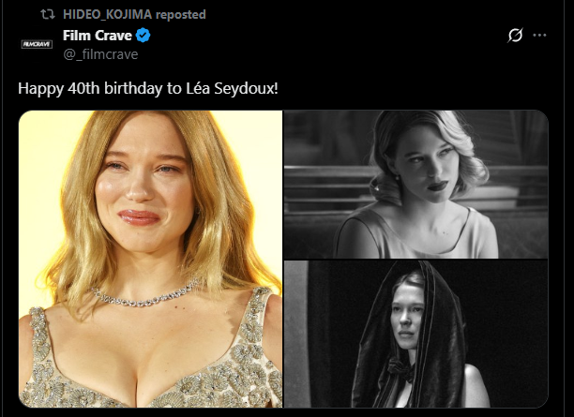Open the three-dot more options menu
This screenshot has height=417, width=574.
(539, 35)
